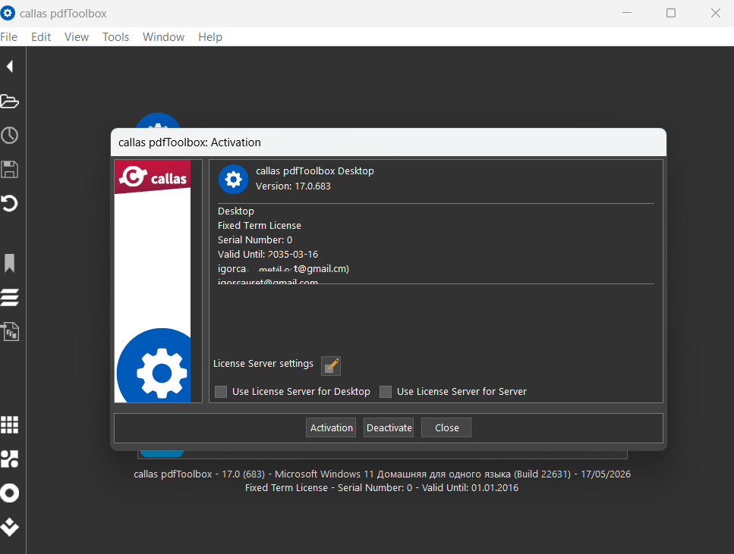The height and width of the screenshot is (554, 734).
Task: Open the Layers stack icon in sidebar
Action: pyautogui.click(x=9, y=297)
